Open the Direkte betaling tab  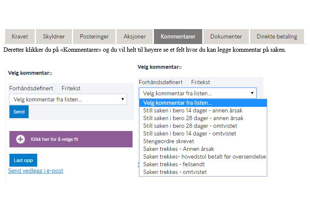click(x=277, y=36)
